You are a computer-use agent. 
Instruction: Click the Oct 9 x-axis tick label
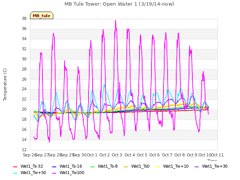(x=192, y=155)
